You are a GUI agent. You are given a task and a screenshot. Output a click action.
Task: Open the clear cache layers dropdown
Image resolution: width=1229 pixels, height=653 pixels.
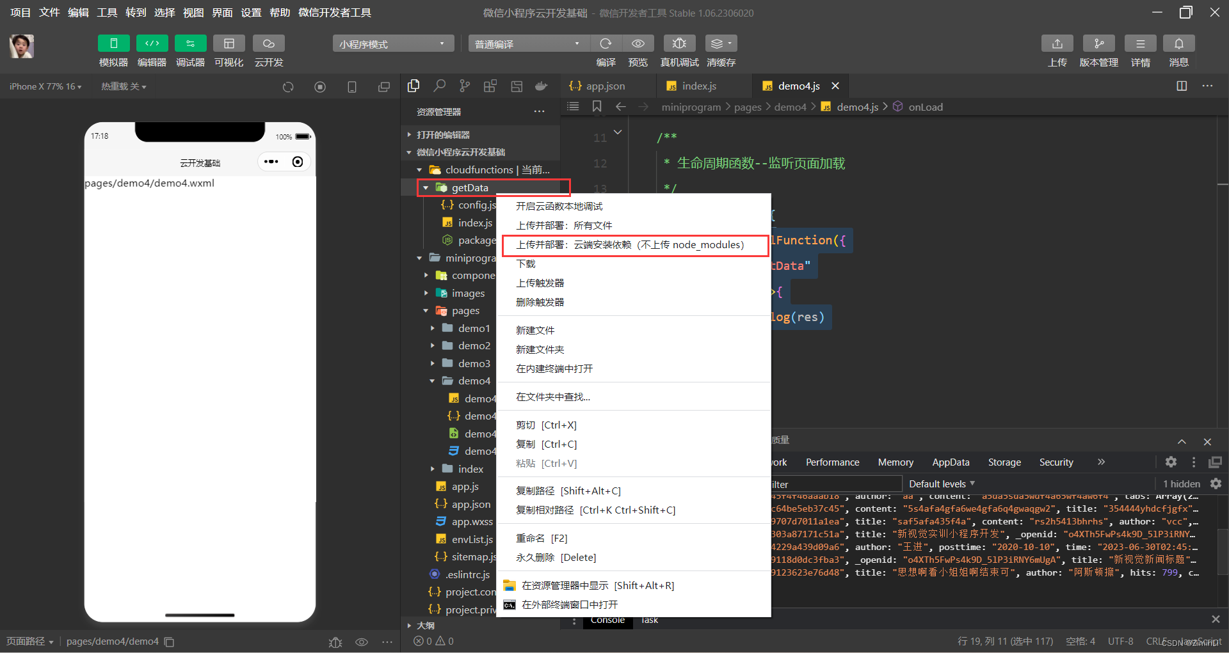[x=721, y=43]
